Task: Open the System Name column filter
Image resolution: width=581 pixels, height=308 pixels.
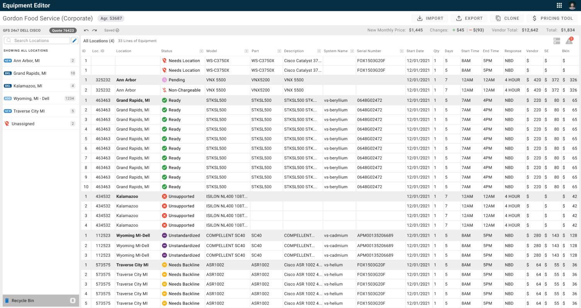Action: (x=352, y=51)
